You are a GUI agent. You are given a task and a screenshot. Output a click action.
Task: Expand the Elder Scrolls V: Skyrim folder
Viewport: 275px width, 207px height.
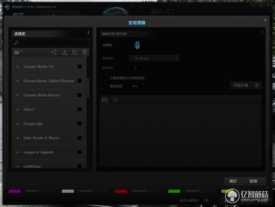coord(18,138)
